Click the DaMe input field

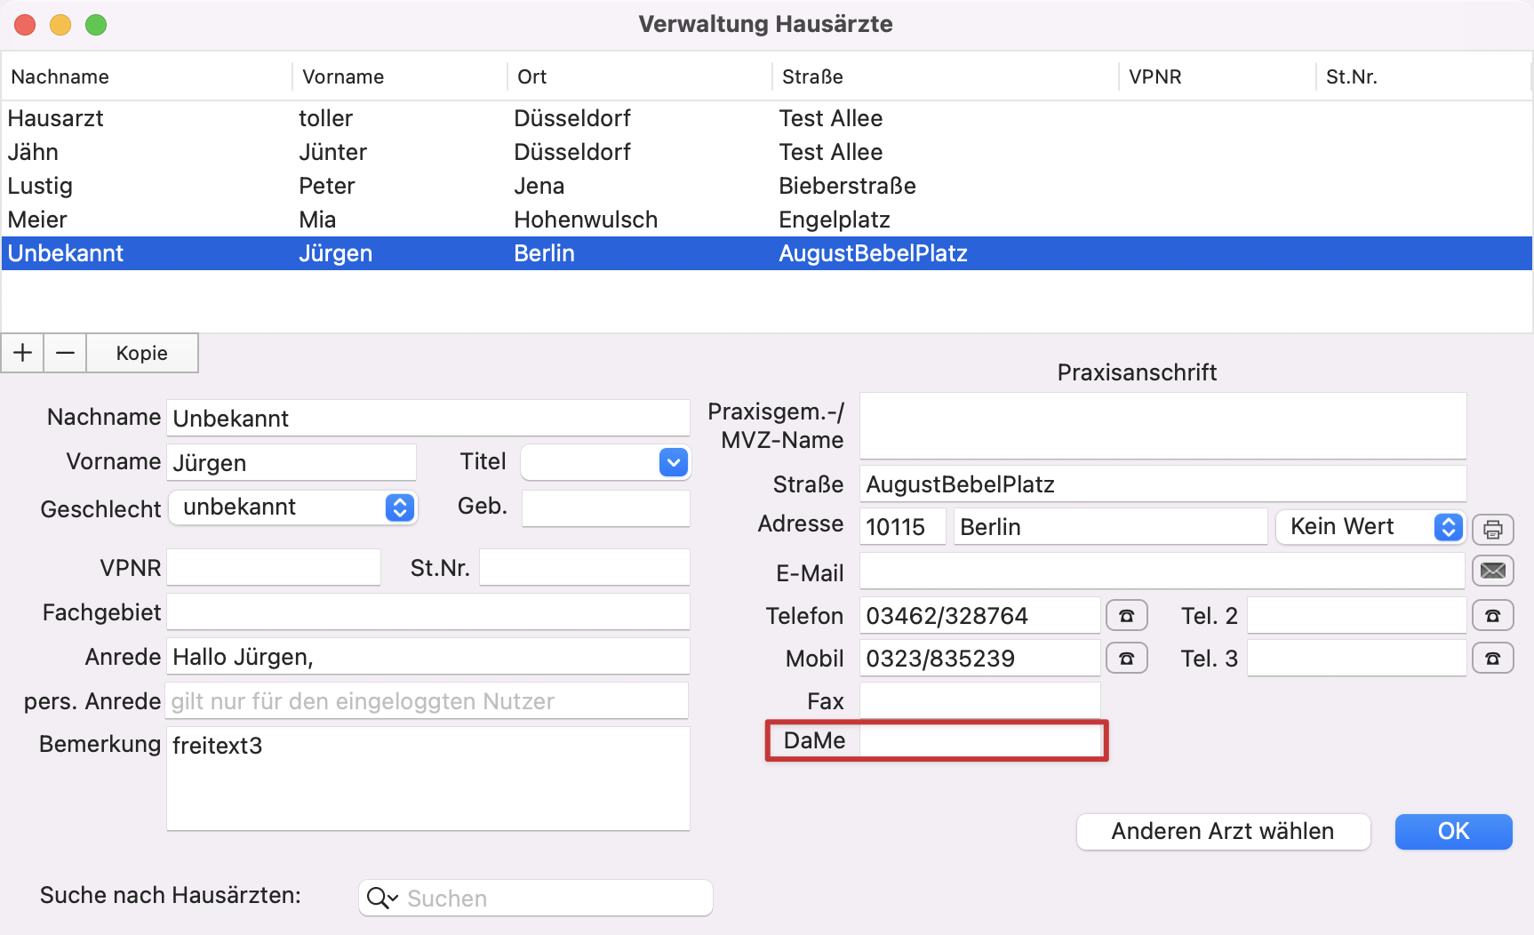click(980, 740)
